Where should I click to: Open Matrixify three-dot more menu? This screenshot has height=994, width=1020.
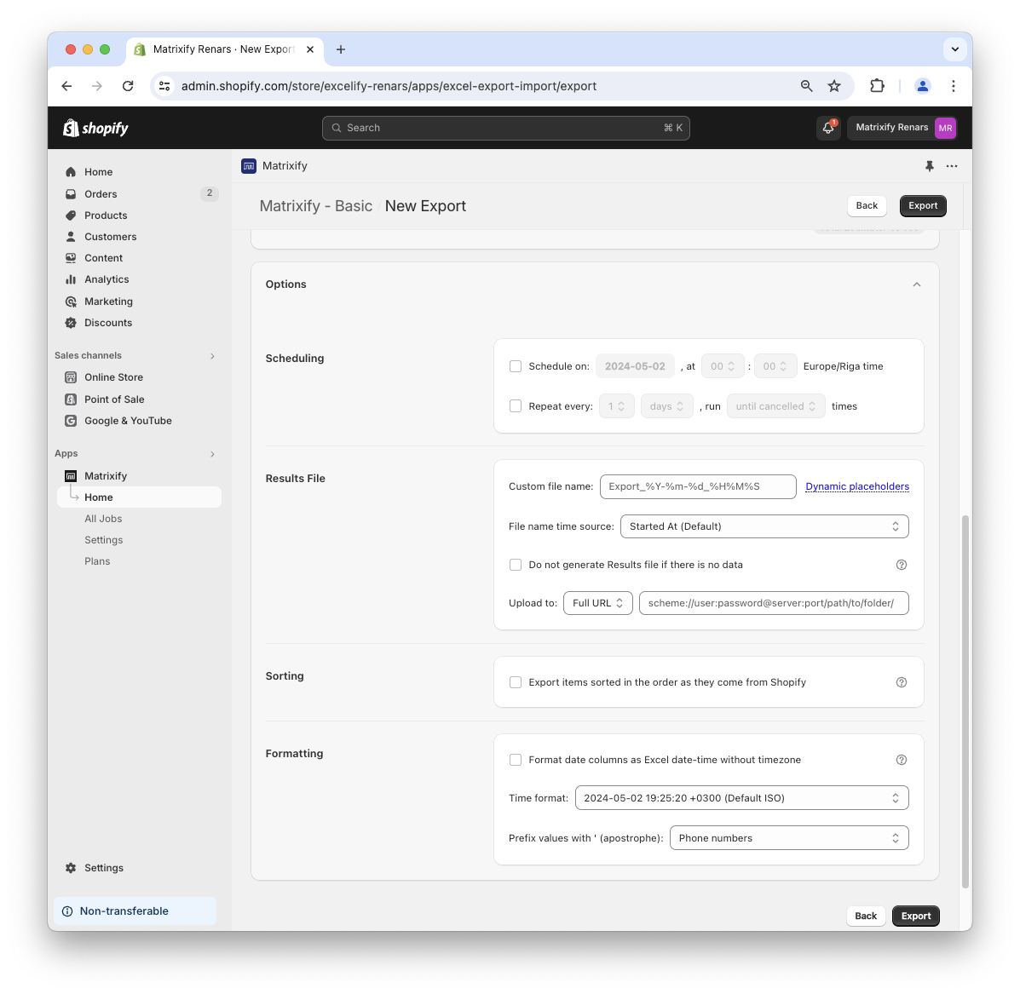point(952,166)
